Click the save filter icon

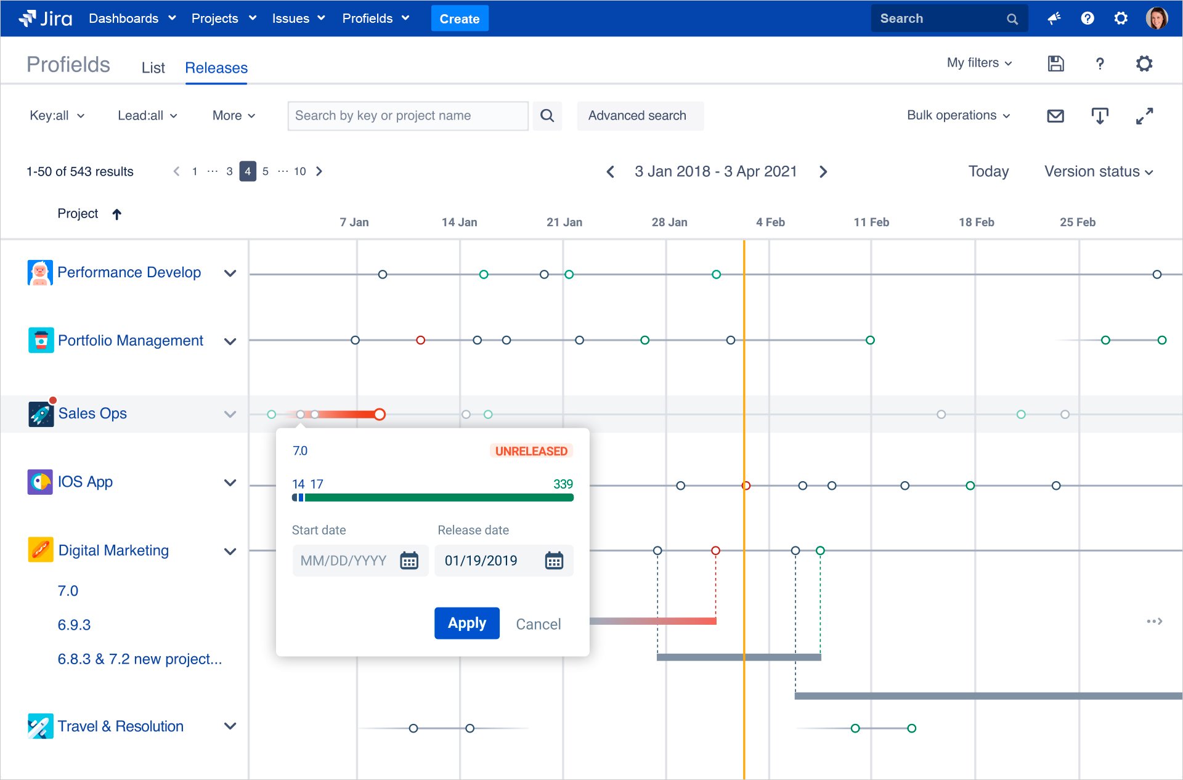pyautogui.click(x=1055, y=63)
